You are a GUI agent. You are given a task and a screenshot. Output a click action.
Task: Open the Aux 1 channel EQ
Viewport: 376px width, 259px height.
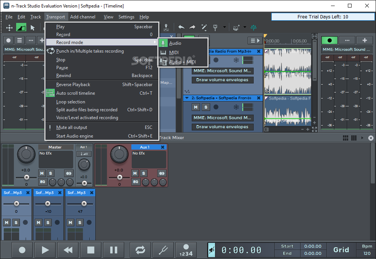point(135,182)
